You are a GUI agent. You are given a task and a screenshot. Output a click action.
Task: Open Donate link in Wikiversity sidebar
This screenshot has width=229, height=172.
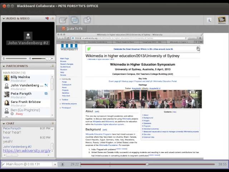click(63, 75)
